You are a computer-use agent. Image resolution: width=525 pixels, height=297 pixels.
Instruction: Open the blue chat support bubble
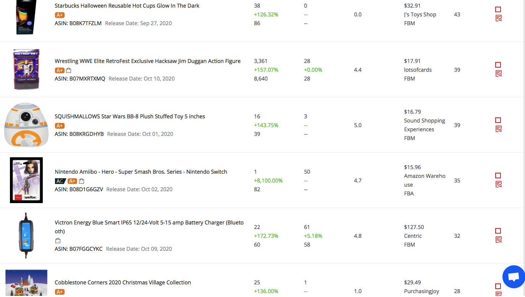514,277
